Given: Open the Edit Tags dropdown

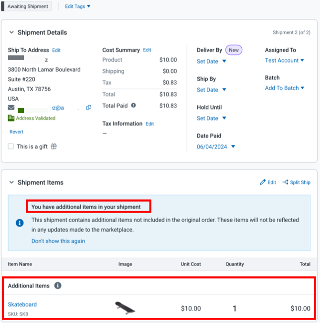Looking at the screenshot, I should click(x=78, y=6).
